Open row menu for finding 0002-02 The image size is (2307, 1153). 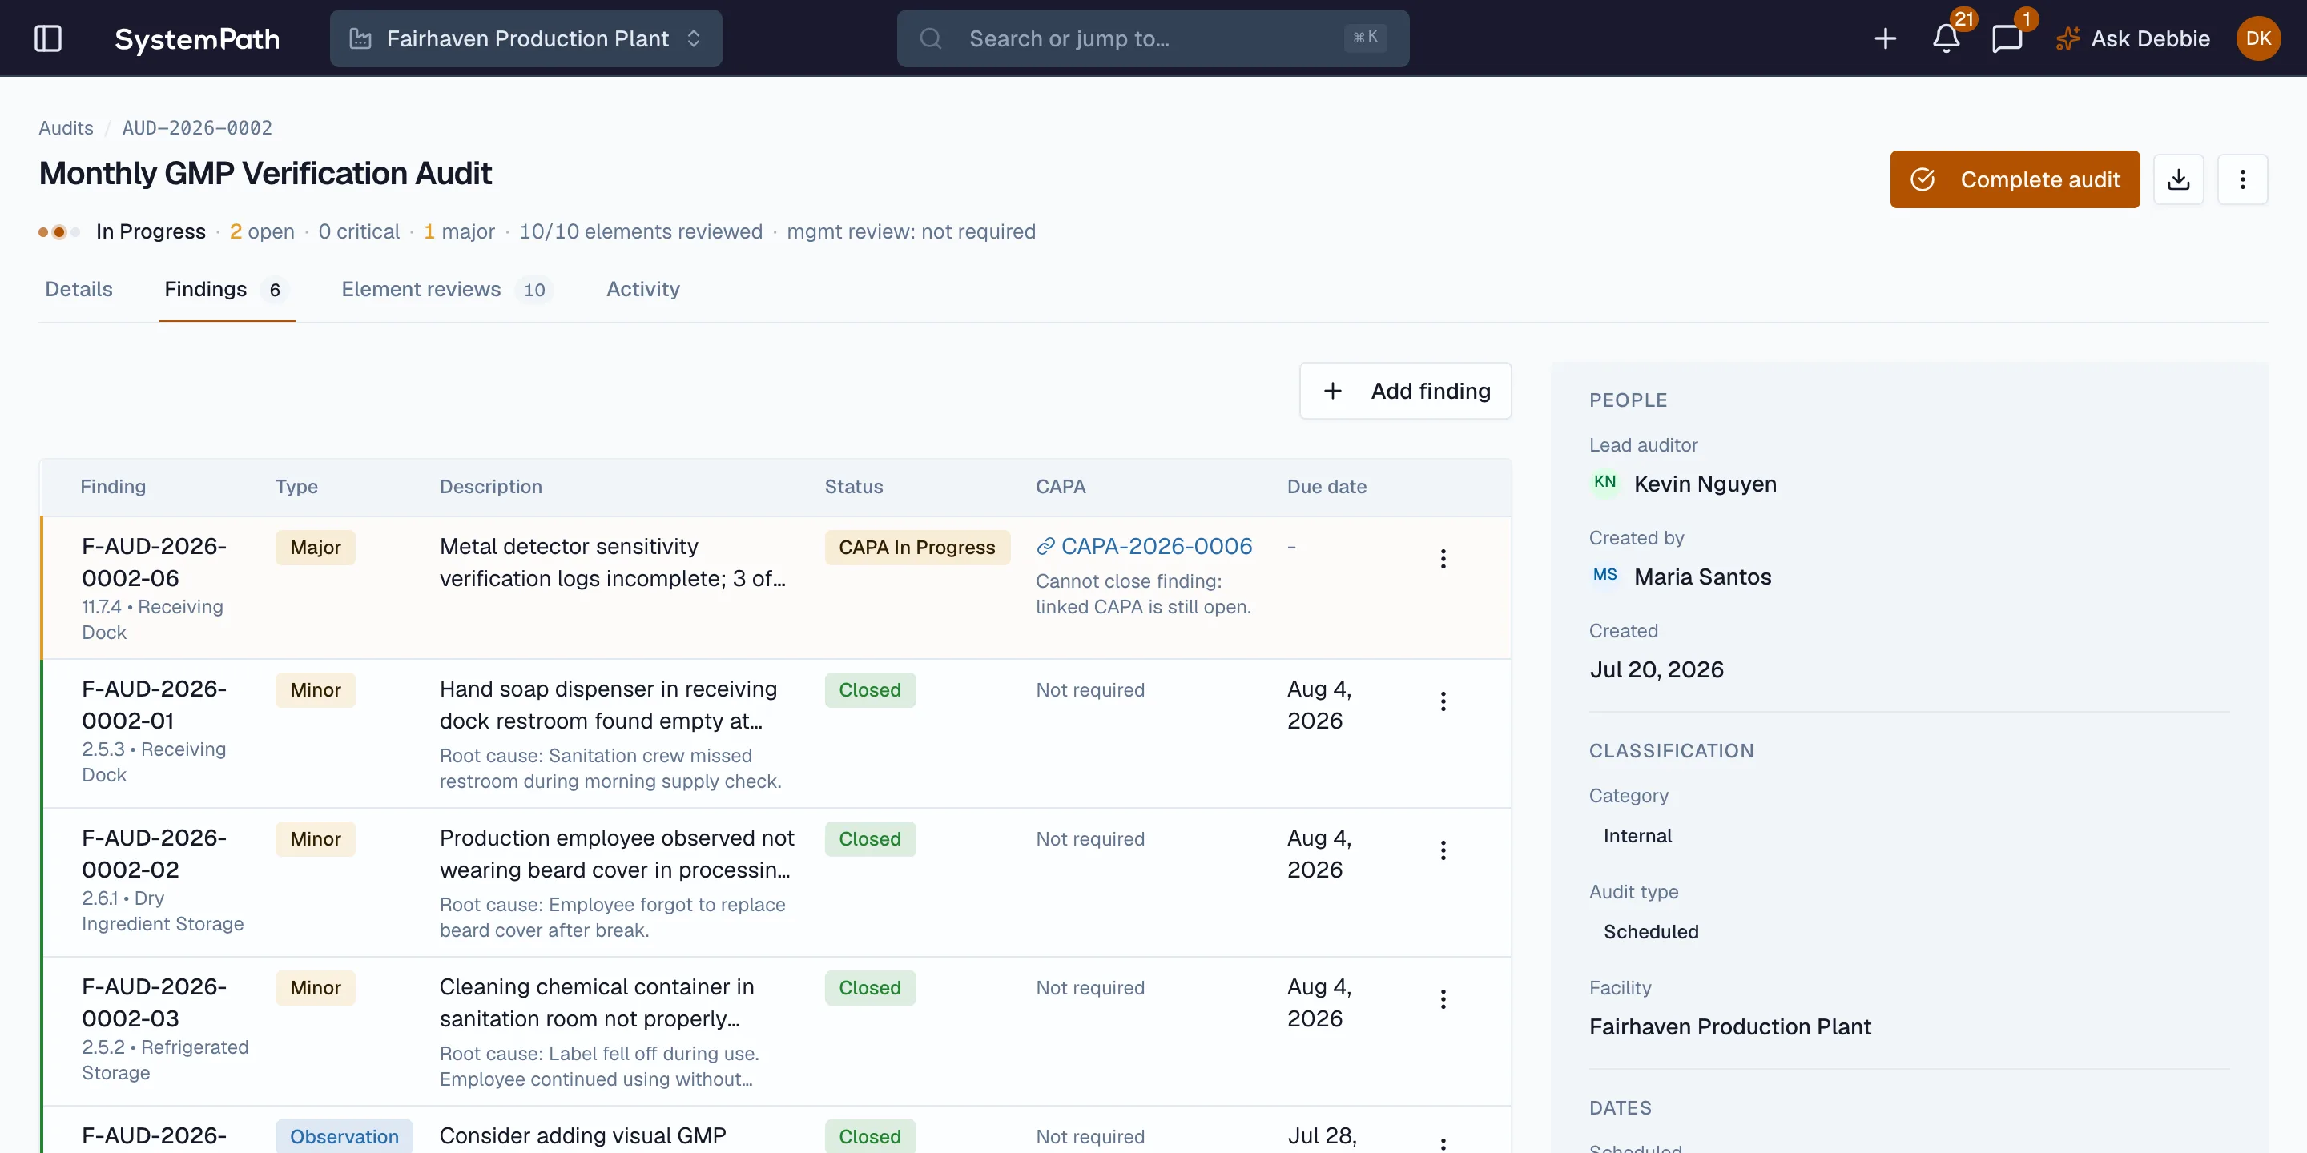1443,850
